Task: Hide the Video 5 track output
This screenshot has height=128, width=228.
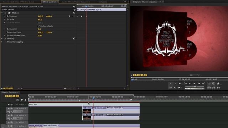Action: [9, 105]
